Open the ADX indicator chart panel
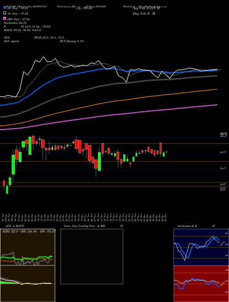 coord(27,247)
